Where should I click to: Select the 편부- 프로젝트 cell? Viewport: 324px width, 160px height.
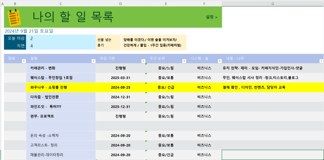(61, 116)
